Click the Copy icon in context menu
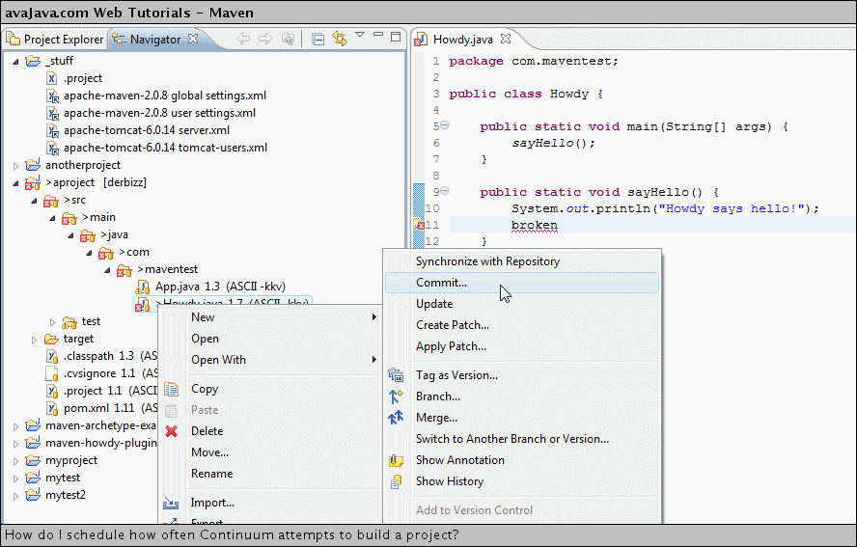 171,389
